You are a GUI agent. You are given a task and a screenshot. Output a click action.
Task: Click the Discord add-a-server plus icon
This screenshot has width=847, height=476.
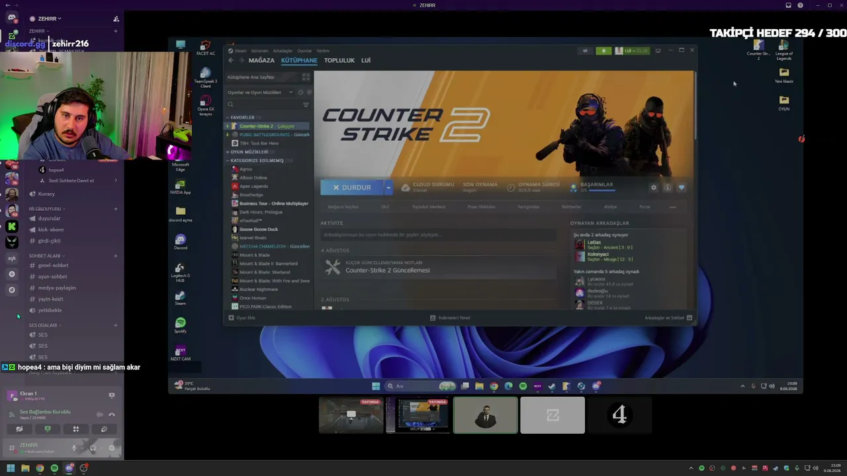pyautogui.click(x=12, y=274)
